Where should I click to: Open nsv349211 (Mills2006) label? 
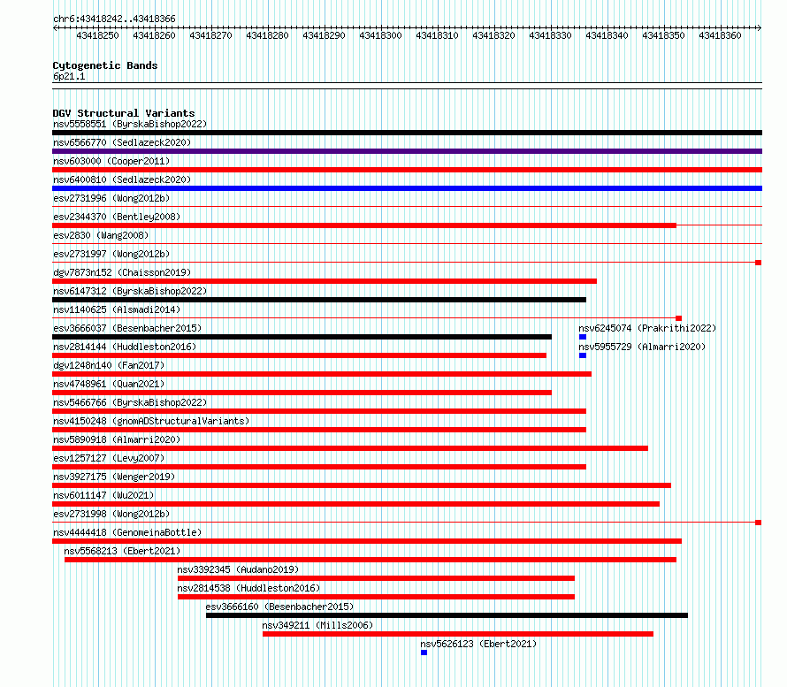tap(317, 625)
